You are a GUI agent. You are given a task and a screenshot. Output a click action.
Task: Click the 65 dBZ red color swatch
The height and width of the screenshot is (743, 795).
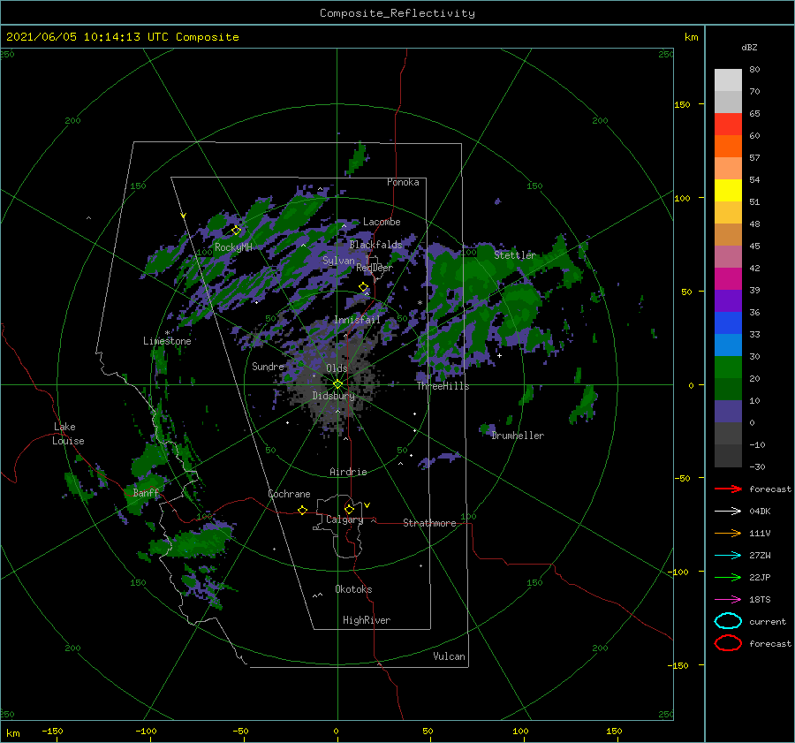tap(728, 125)
